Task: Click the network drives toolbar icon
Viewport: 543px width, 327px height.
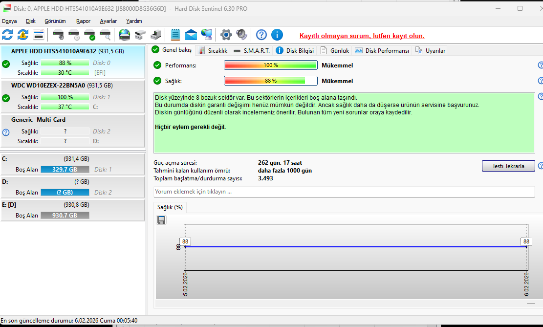Action: [140, 35]
